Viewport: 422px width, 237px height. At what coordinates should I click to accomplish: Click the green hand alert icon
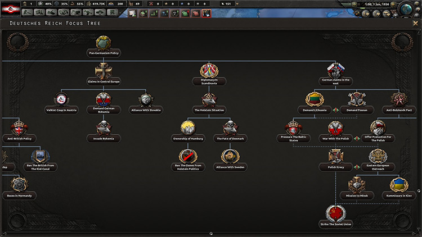click(186, 13)
